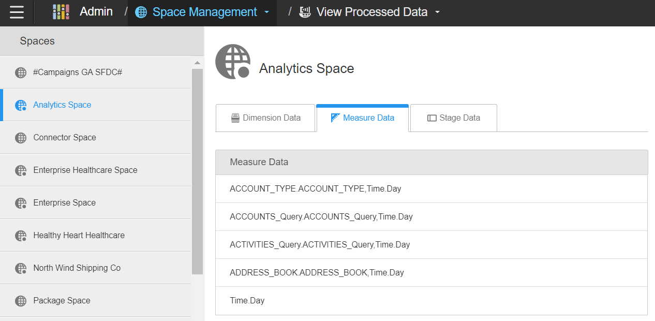Image resolution: width=655 pixels, height=321 pixels.
Task: Click the Measure Data ruler icon
Action: coord(335,118)
